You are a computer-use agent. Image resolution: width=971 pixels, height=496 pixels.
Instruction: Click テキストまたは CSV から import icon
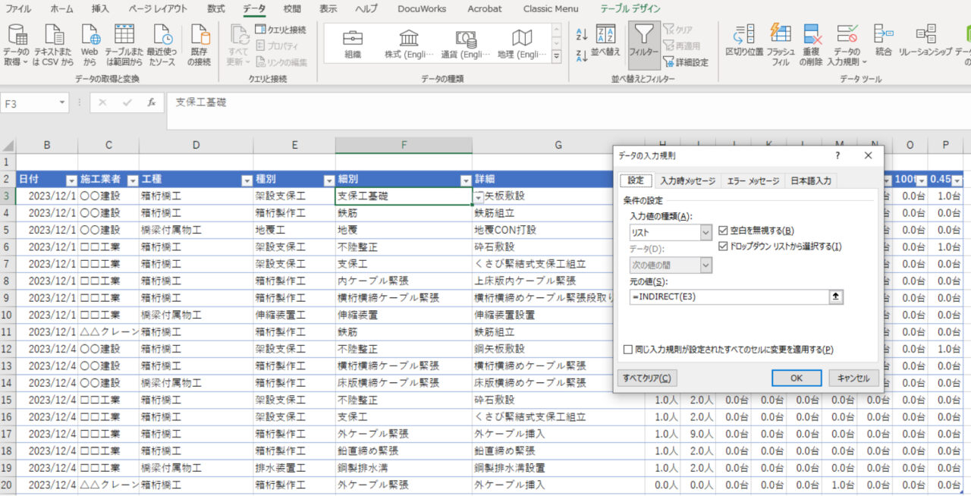point(53,45)
